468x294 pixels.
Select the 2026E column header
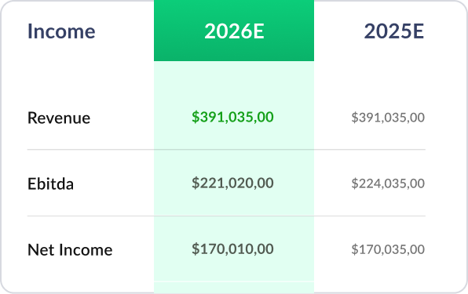pos(234,31)
